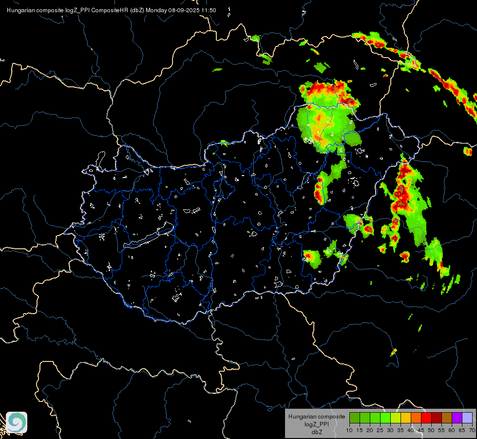Select the 10-15 dBZ dark green swatch
The height and width of the screenshot is (439, 477).
click(x=354, y=418)
